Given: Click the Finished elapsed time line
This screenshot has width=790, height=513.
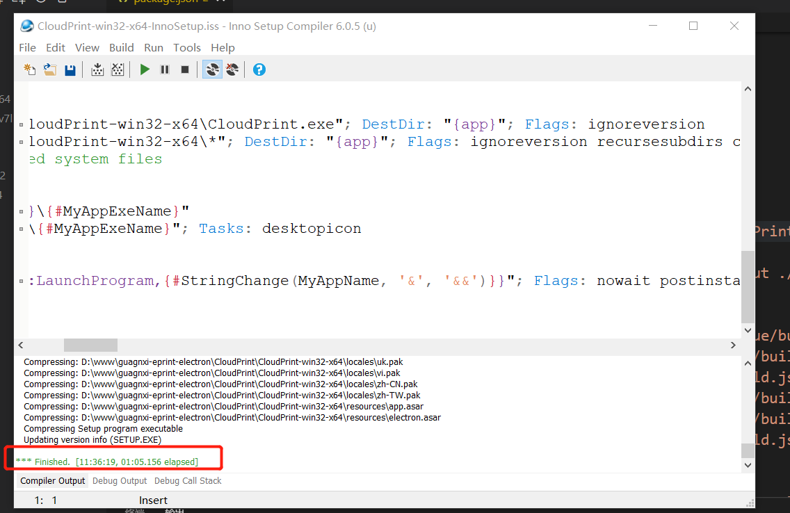Looking at the screenshot, I should (107, 462).
